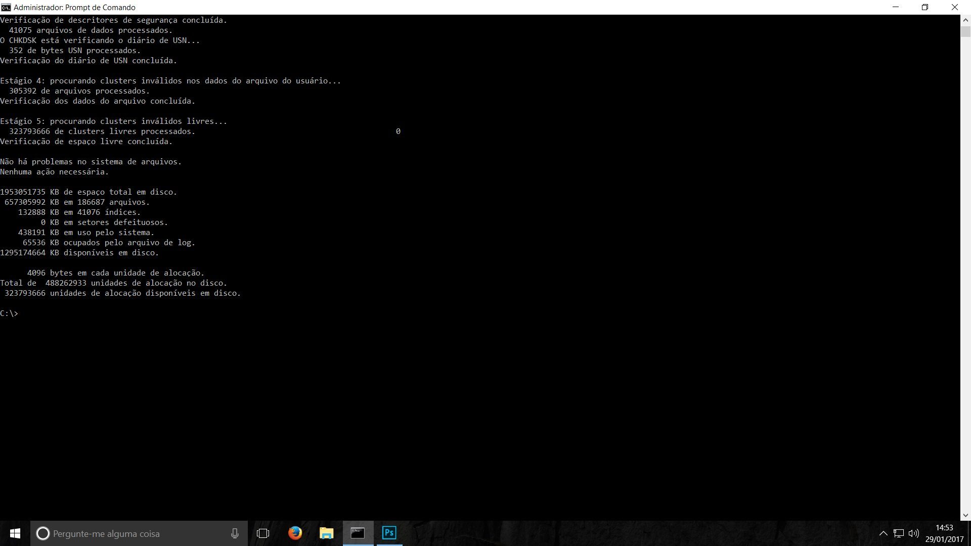
Task: Click the 'Não há problemas no sistema de arquivos' line
Action: click(91, 162)
